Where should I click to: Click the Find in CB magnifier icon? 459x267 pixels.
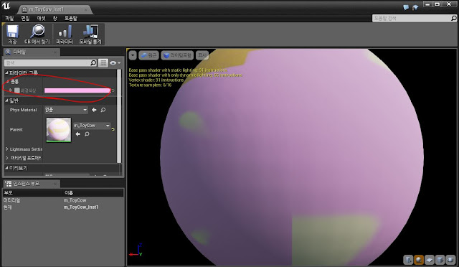pyautogui.click(x=37, y=34)
